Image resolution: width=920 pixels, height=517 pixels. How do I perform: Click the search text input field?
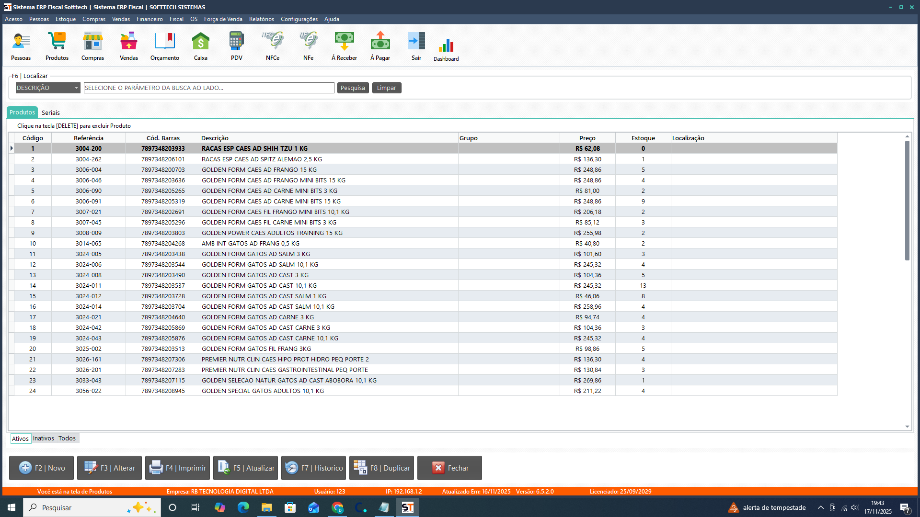pyautogui.click(x=208, y=88)
